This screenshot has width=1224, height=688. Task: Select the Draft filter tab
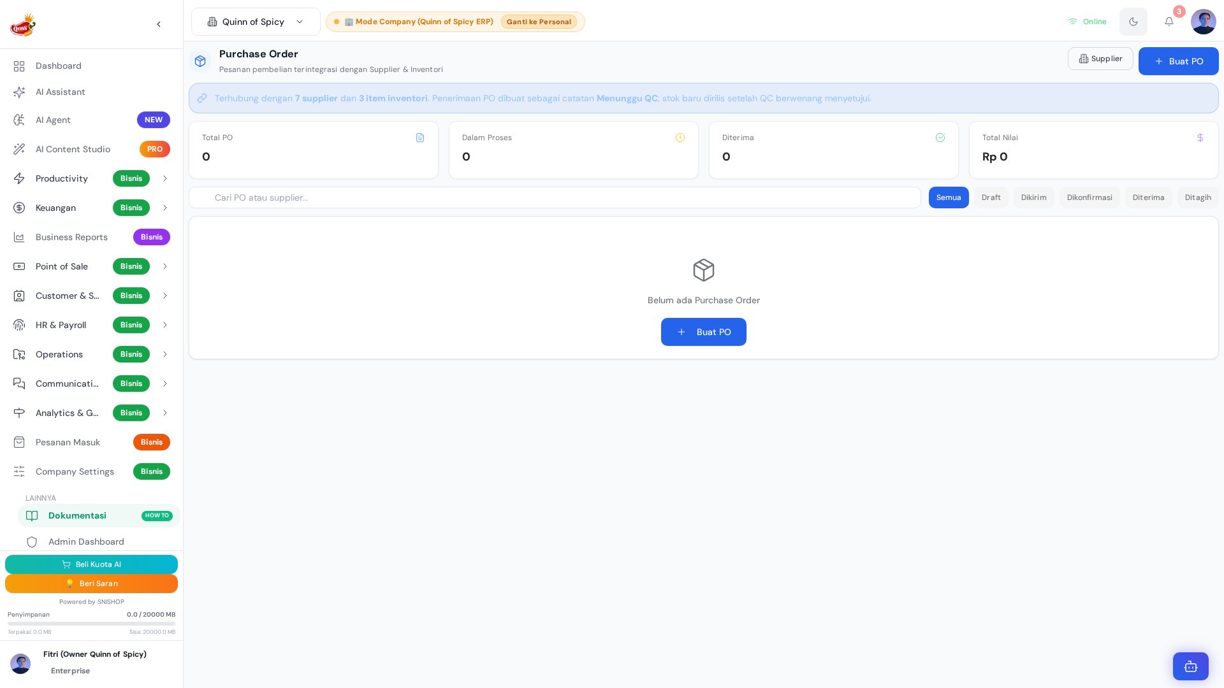[x=991, y=197]
